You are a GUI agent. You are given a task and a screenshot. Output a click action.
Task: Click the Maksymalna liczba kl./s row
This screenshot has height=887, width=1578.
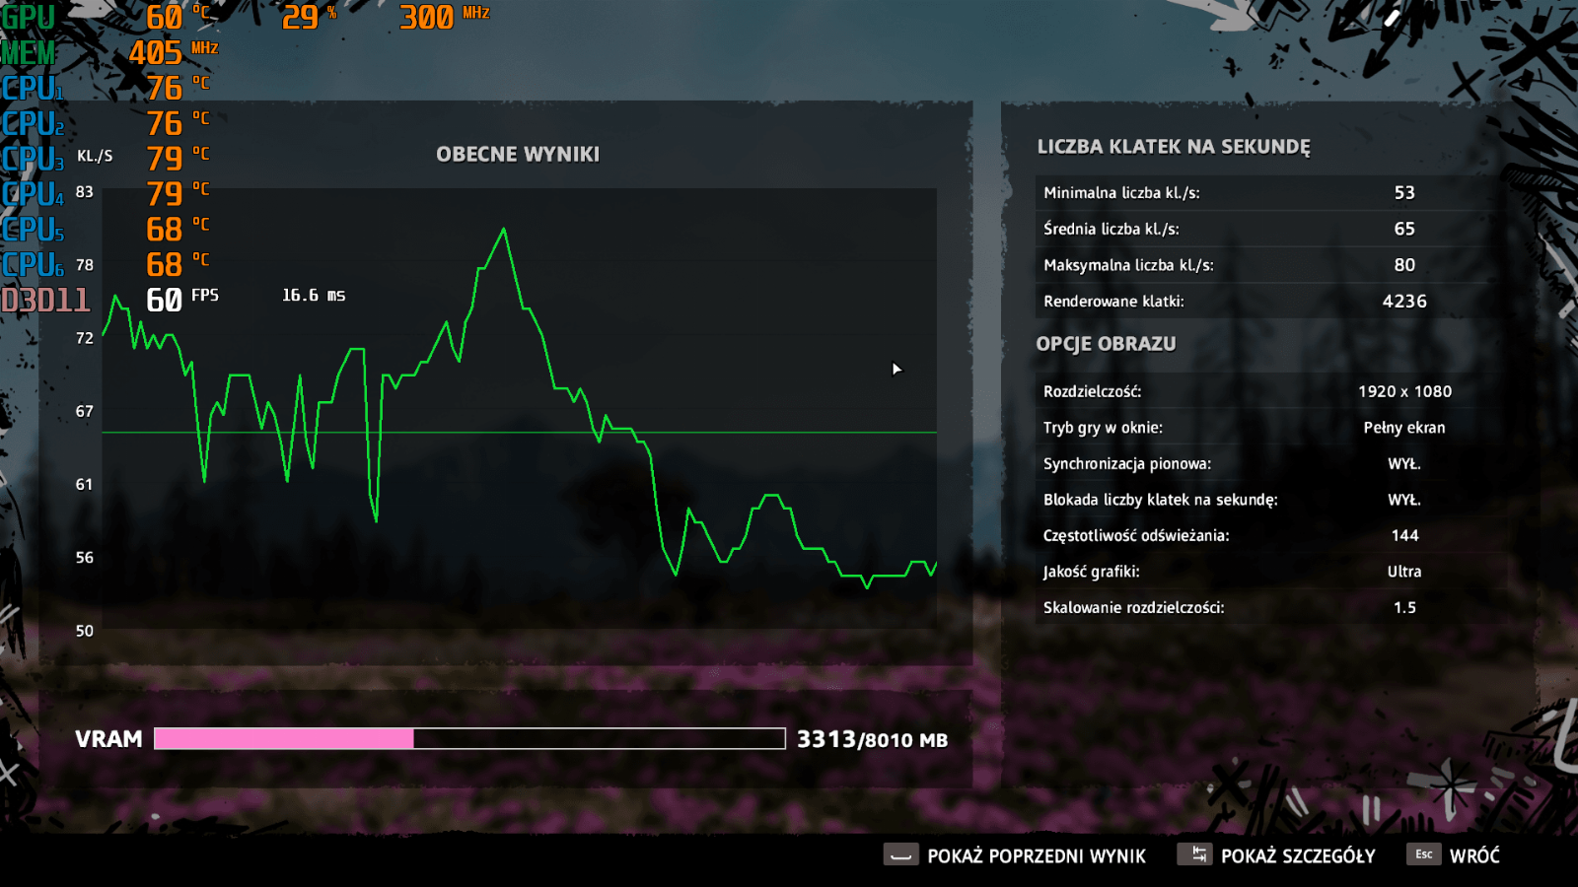coord(1270,265)
